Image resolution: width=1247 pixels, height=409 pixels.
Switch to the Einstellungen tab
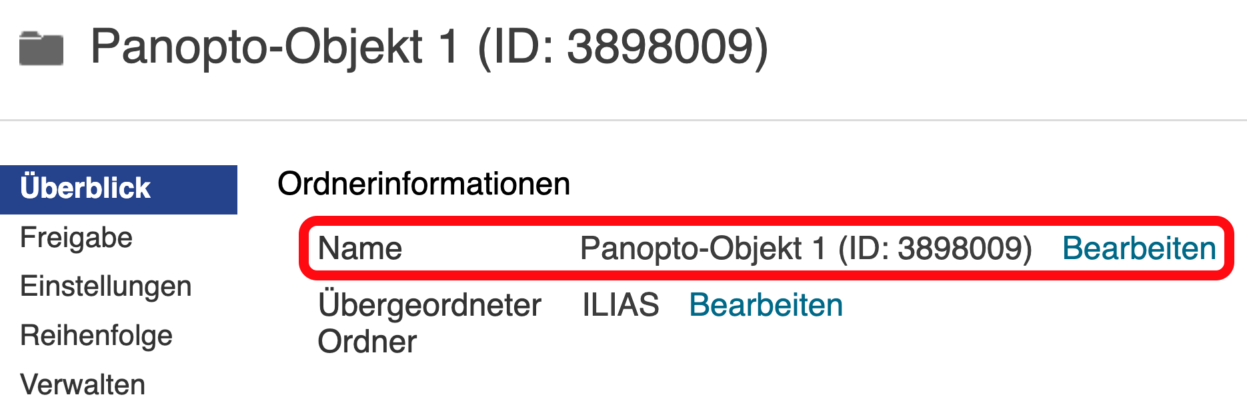tap(106, 287)
